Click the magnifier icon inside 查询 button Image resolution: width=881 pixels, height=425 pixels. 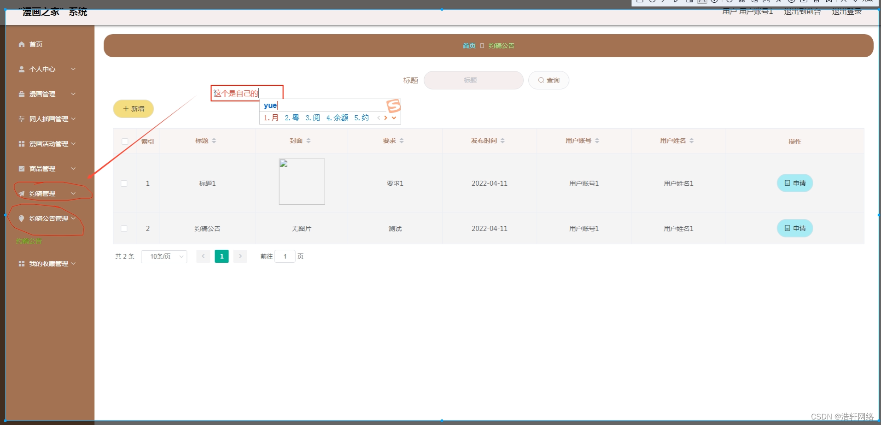(x=542, y=80)
